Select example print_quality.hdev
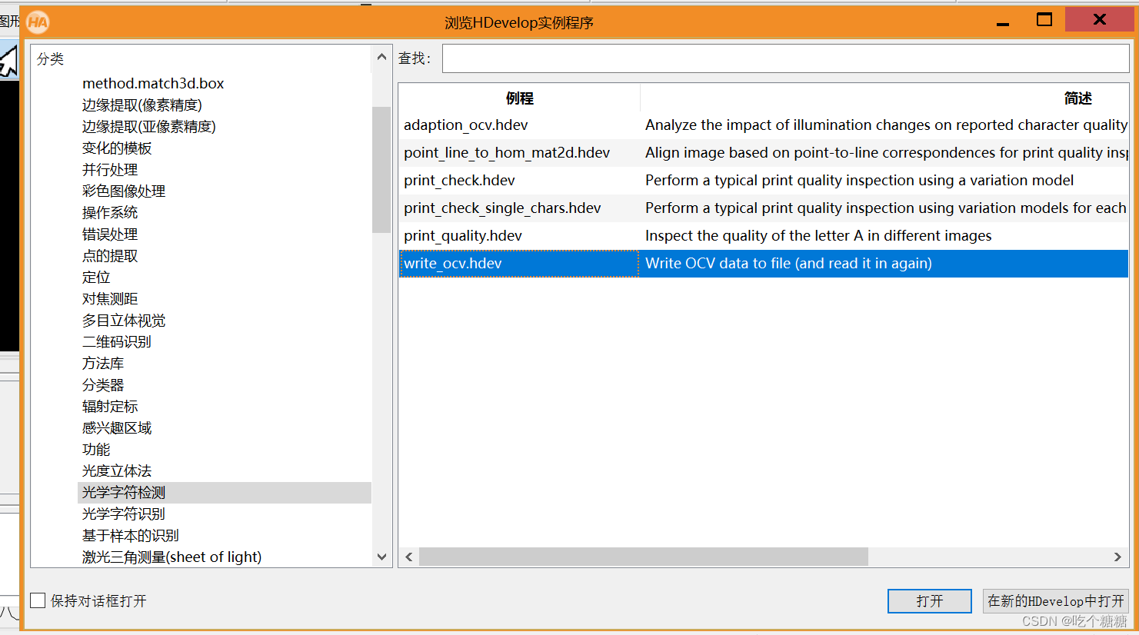 pyautogui.click(x=463, y=235)
